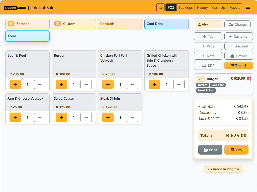Select the Food category
This screenshot has width=257, height=192.
click(x=27, y=36)
